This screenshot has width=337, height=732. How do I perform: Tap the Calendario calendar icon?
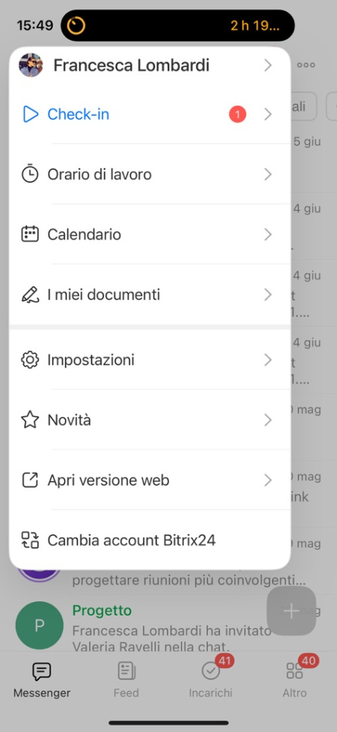click(30, 234)
